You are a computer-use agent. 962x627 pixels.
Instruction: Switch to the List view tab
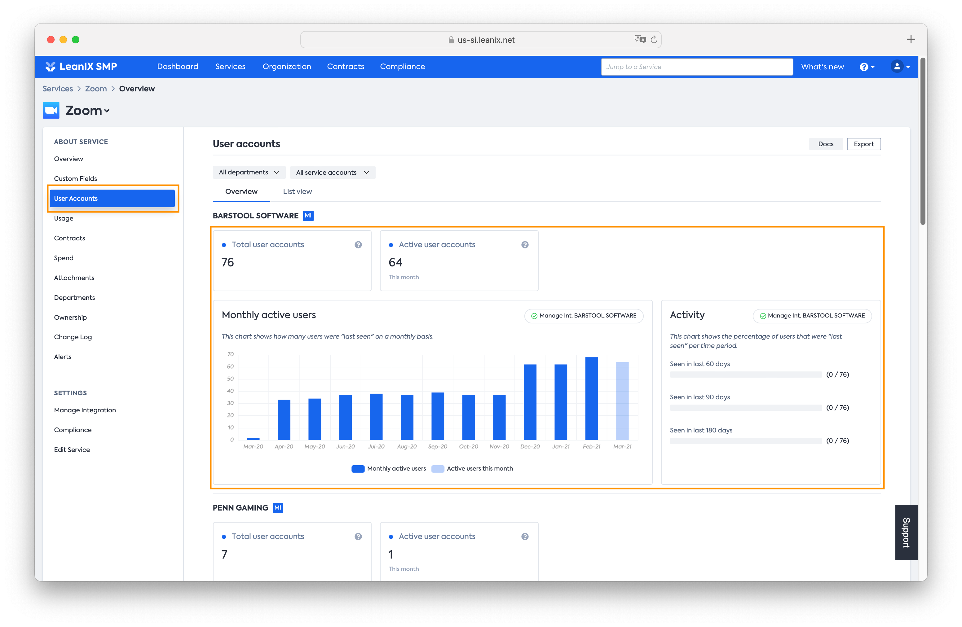(297, 191)
